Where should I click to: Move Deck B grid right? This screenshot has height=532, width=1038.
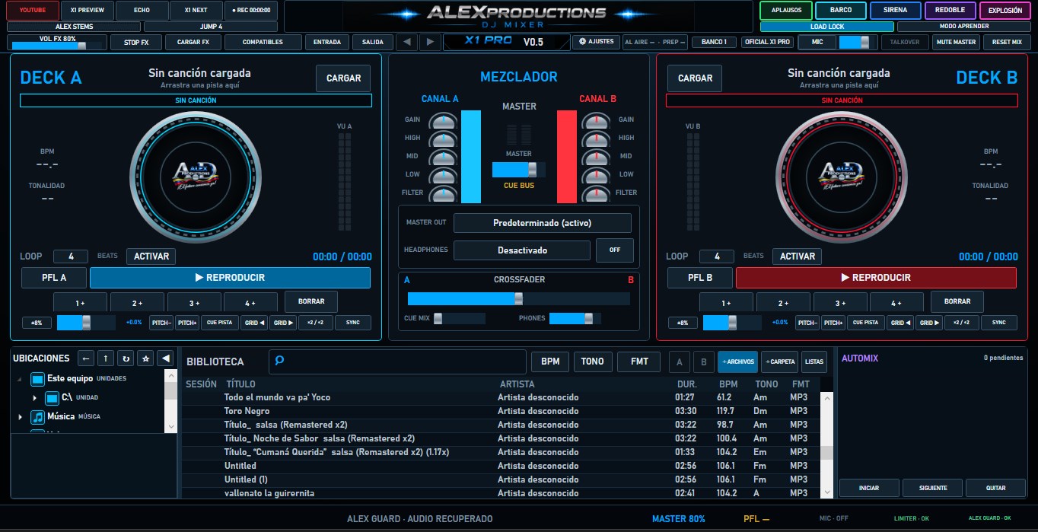coord(929,323)
